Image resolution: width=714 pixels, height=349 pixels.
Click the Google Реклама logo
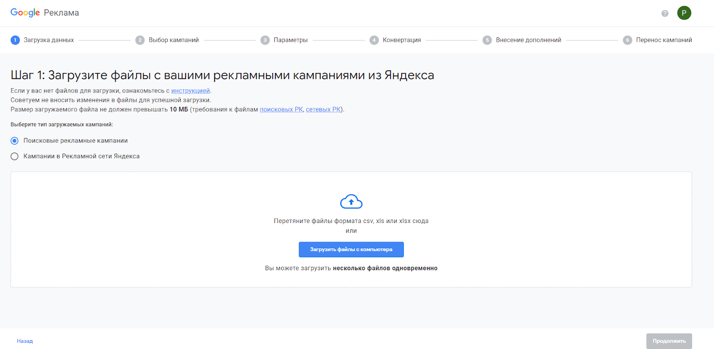[x=45, y=12]
